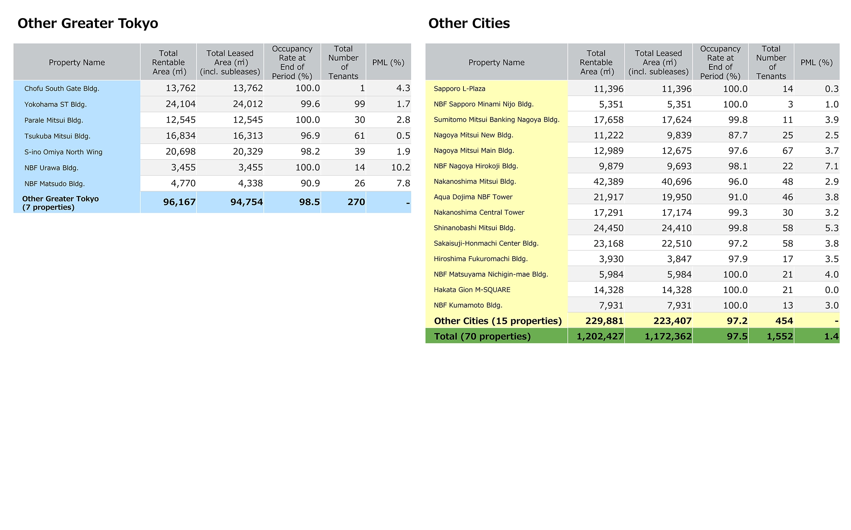This screenshot has height=530, width=851.
Task: Click left table 'Occupancy Rate' header
Action: [x=292, y=62]
